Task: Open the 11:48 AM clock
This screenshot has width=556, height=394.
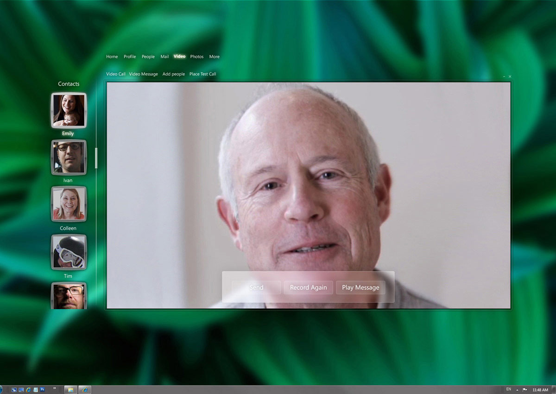Action: pos(540,390)
